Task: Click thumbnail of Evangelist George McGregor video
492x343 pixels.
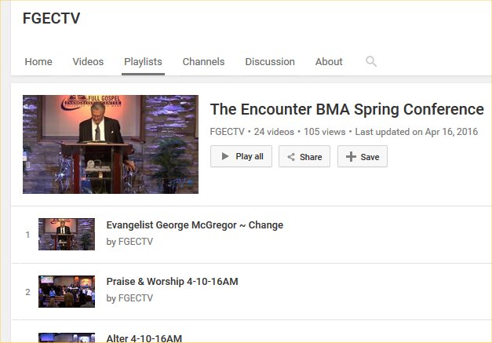Action: pos(67,234)
